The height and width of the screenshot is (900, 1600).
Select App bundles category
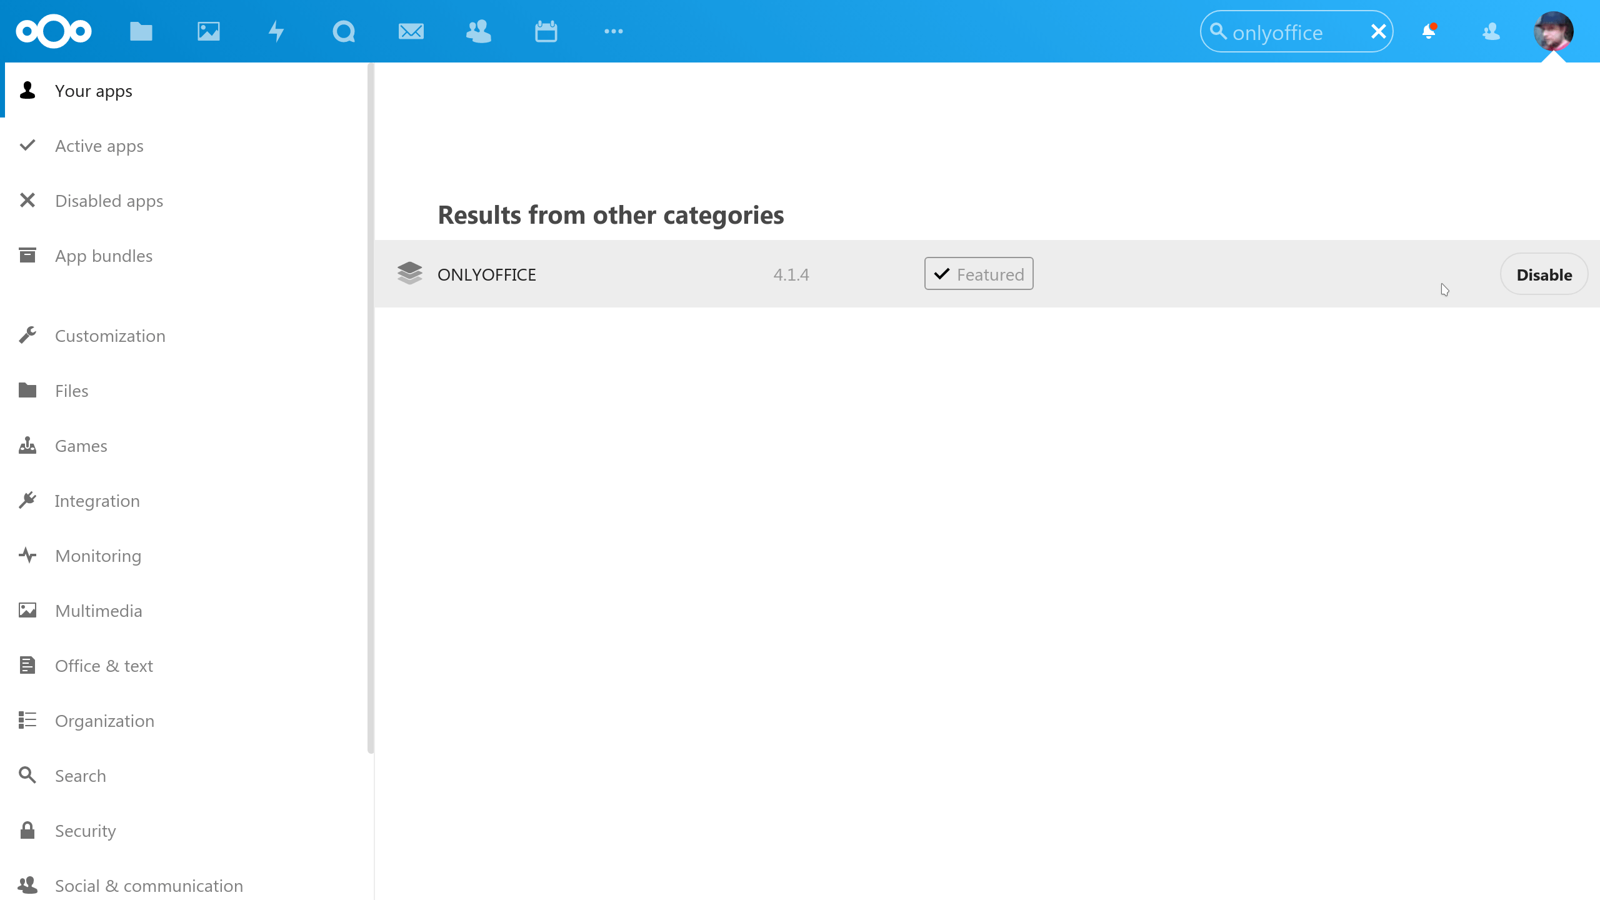tap(186, 256)
